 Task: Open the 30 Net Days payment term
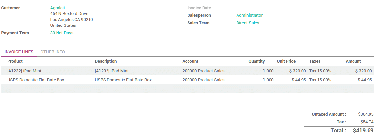coord(61,33)
